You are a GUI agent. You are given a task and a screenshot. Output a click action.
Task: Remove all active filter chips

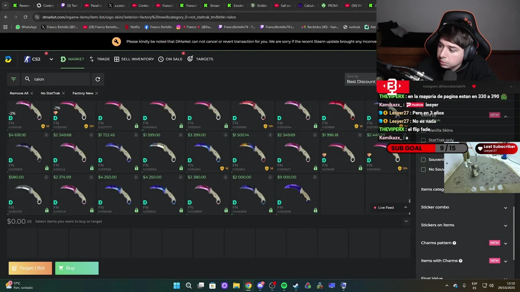click(21, 93)
